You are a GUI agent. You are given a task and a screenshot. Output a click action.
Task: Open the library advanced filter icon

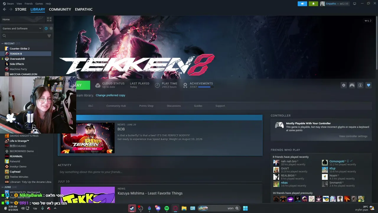coord(49,36)
